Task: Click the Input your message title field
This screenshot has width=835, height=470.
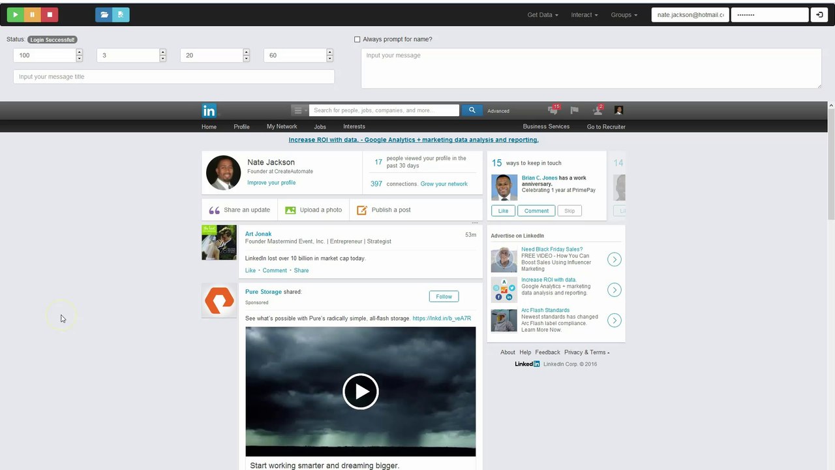Action: click(174, 76)
